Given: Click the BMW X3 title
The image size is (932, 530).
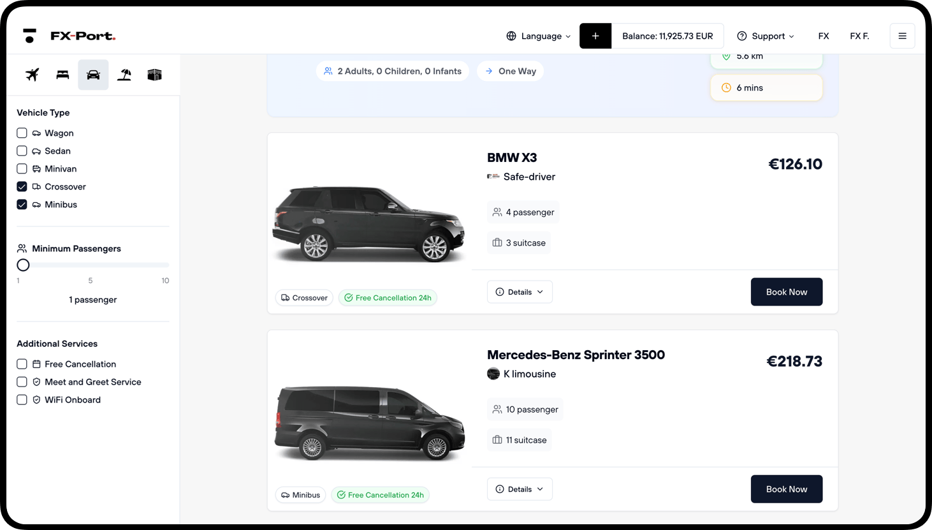Looking at the screenshot, I should pyautogui.click(x=512, y=158).
